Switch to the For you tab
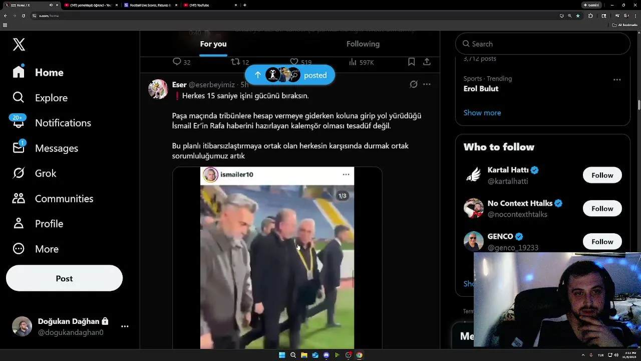Viewport: 641px width, 361px height. 213,44
